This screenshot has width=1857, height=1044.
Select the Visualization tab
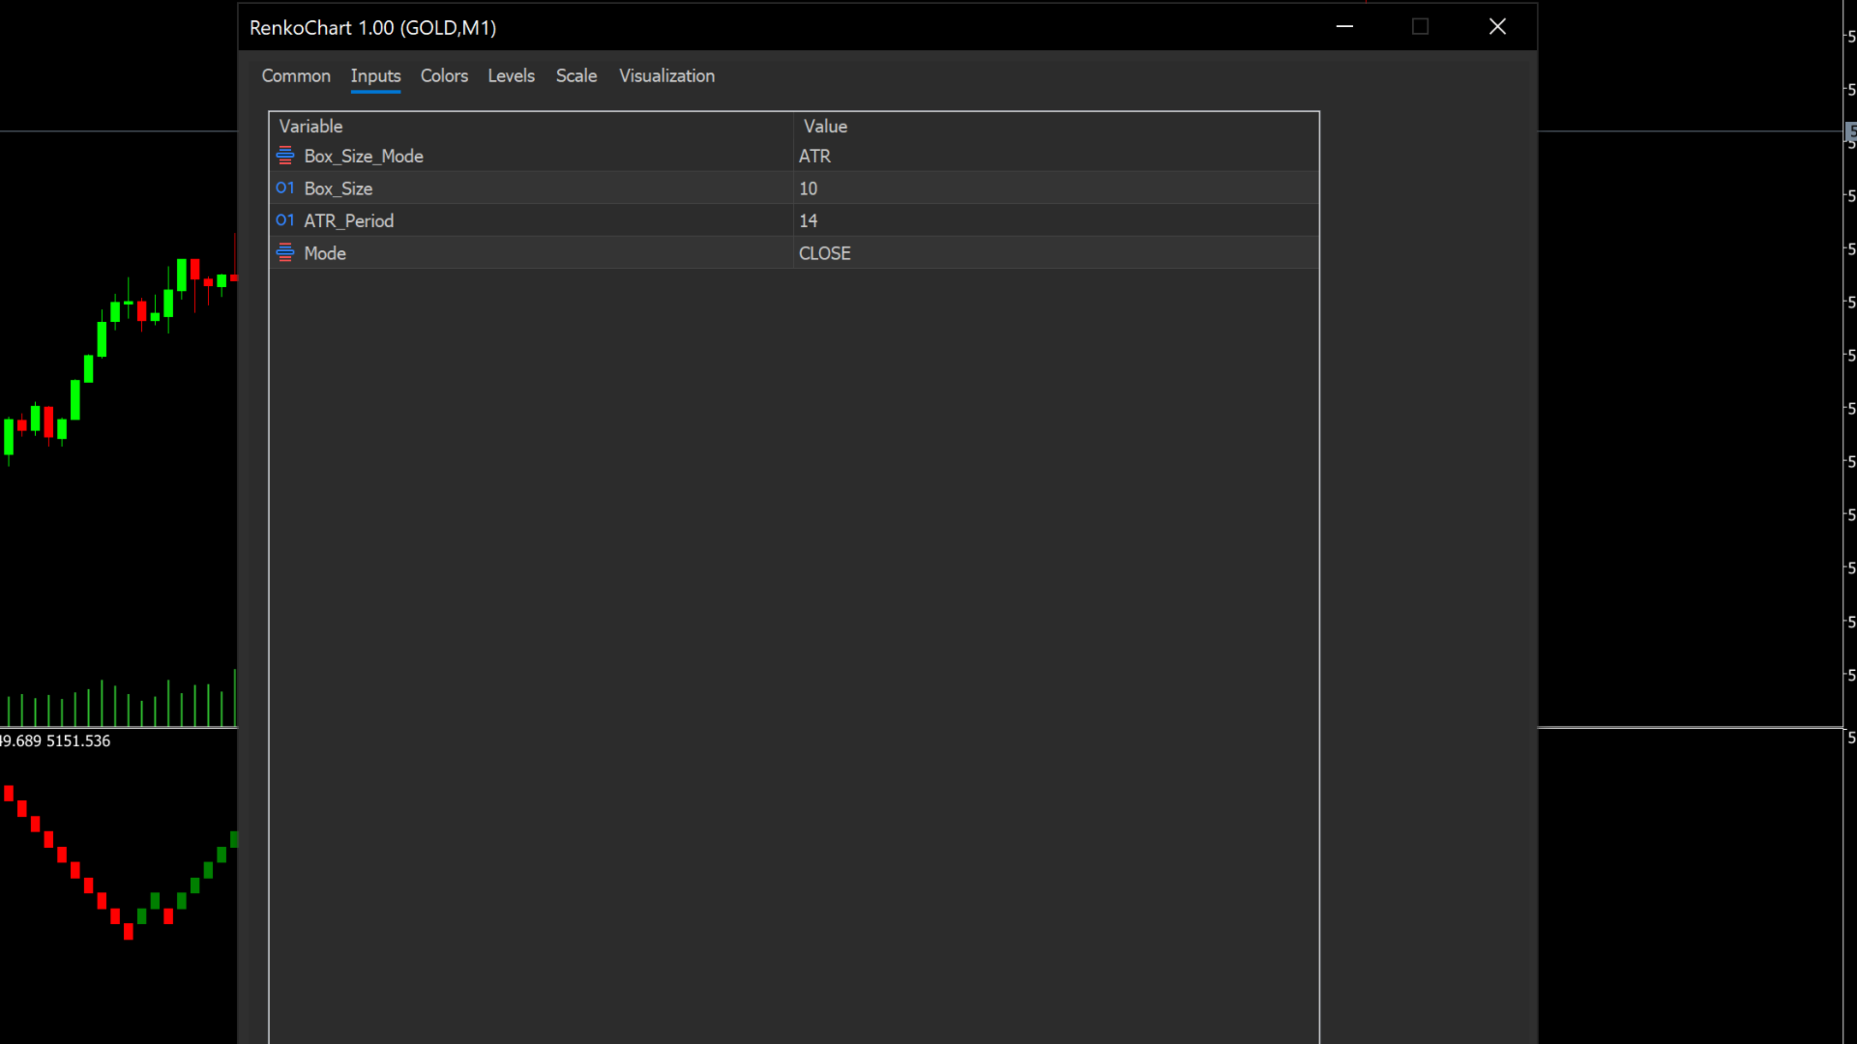pos(666,75)
